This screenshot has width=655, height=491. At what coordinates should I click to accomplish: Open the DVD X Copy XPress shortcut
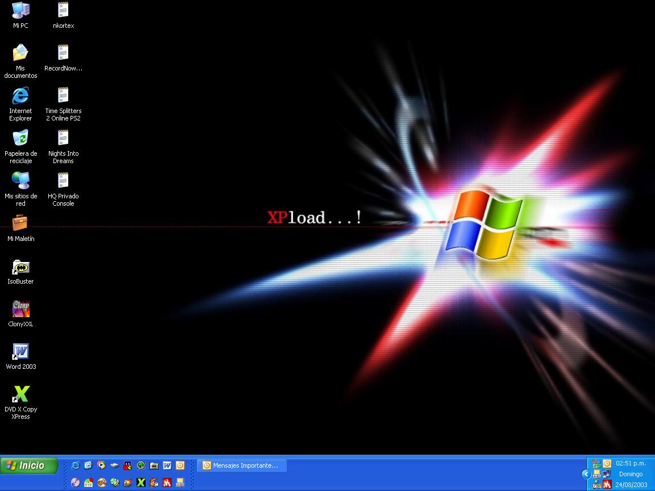point(20,394)
